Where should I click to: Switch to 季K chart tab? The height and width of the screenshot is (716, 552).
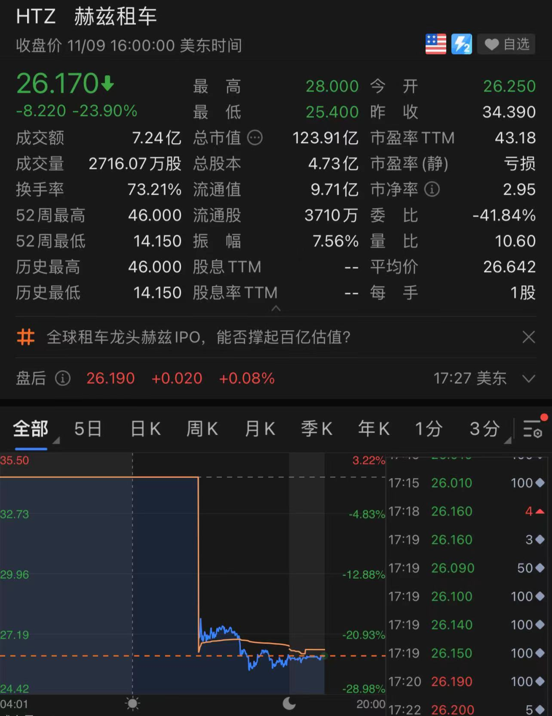tap(317, 429)
